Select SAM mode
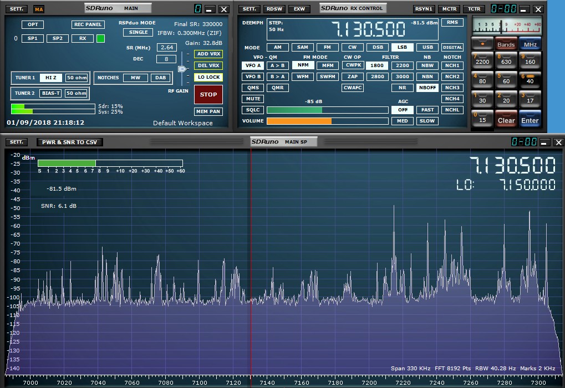This screenshot has height=388, width=565. click(302, 47)
